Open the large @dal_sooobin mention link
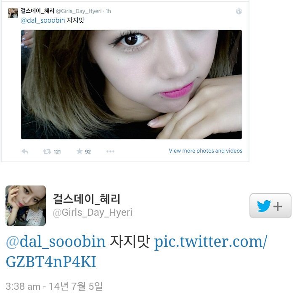The width and height of the screenshot is (297, 302). tap(56, 241)
